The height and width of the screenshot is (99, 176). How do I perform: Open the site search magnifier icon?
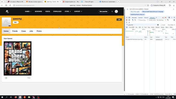(112, 12)
